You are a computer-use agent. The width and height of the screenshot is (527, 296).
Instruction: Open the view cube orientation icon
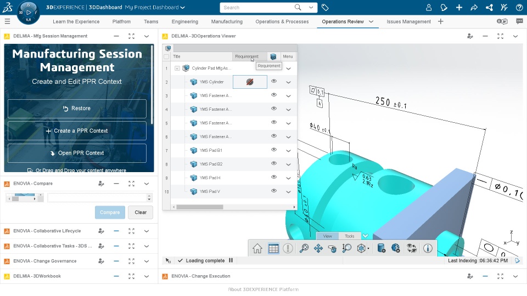click(x=362, y=248)
